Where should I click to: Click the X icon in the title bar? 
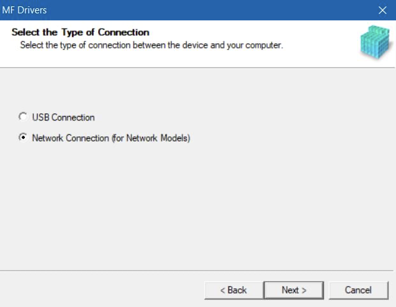click(383, 10)
